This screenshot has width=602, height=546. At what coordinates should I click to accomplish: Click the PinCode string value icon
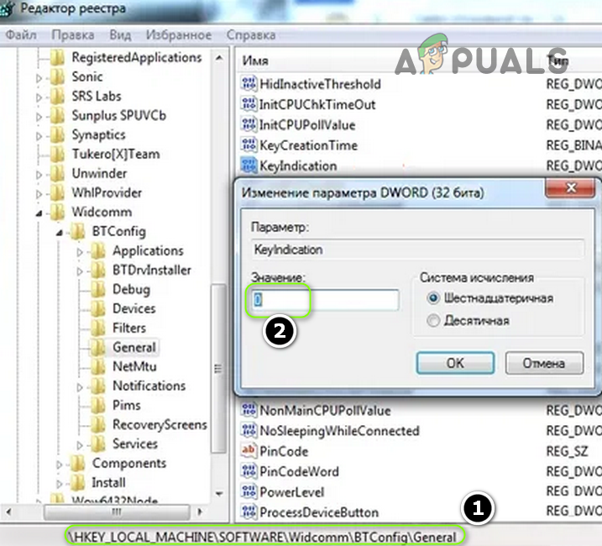pos(249,450)
